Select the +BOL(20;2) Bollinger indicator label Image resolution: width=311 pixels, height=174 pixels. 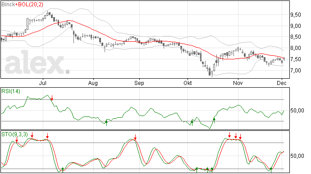(29, 4)
